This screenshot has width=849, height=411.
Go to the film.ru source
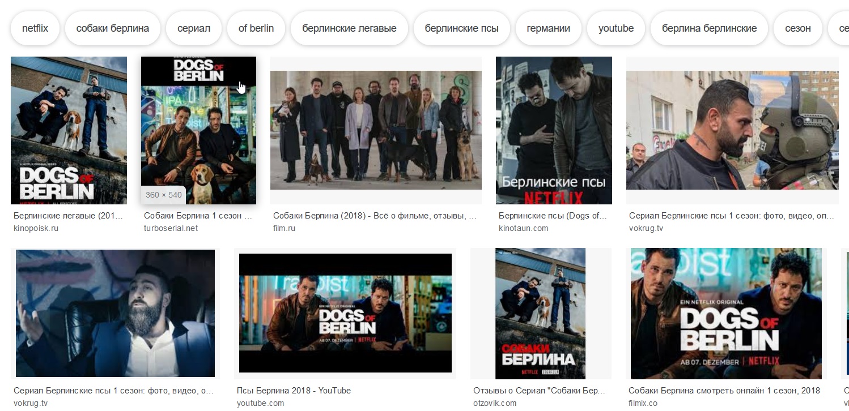point(284,228)
